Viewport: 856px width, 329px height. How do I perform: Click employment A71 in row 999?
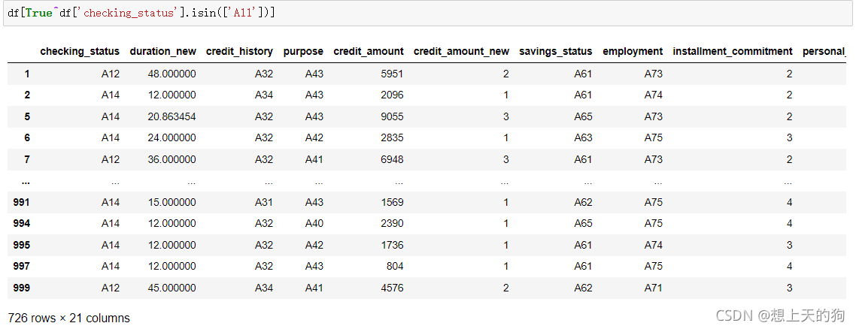point(654,288)
